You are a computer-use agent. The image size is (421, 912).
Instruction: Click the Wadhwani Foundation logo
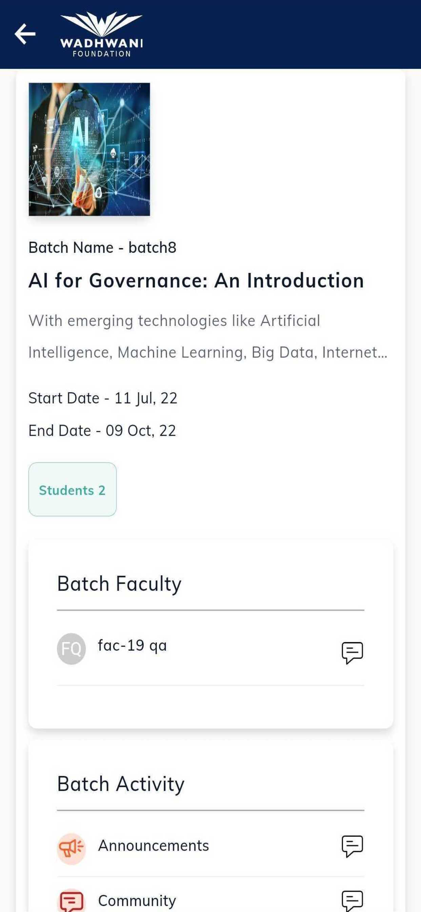pyautogui.click(x=102, y=34)
